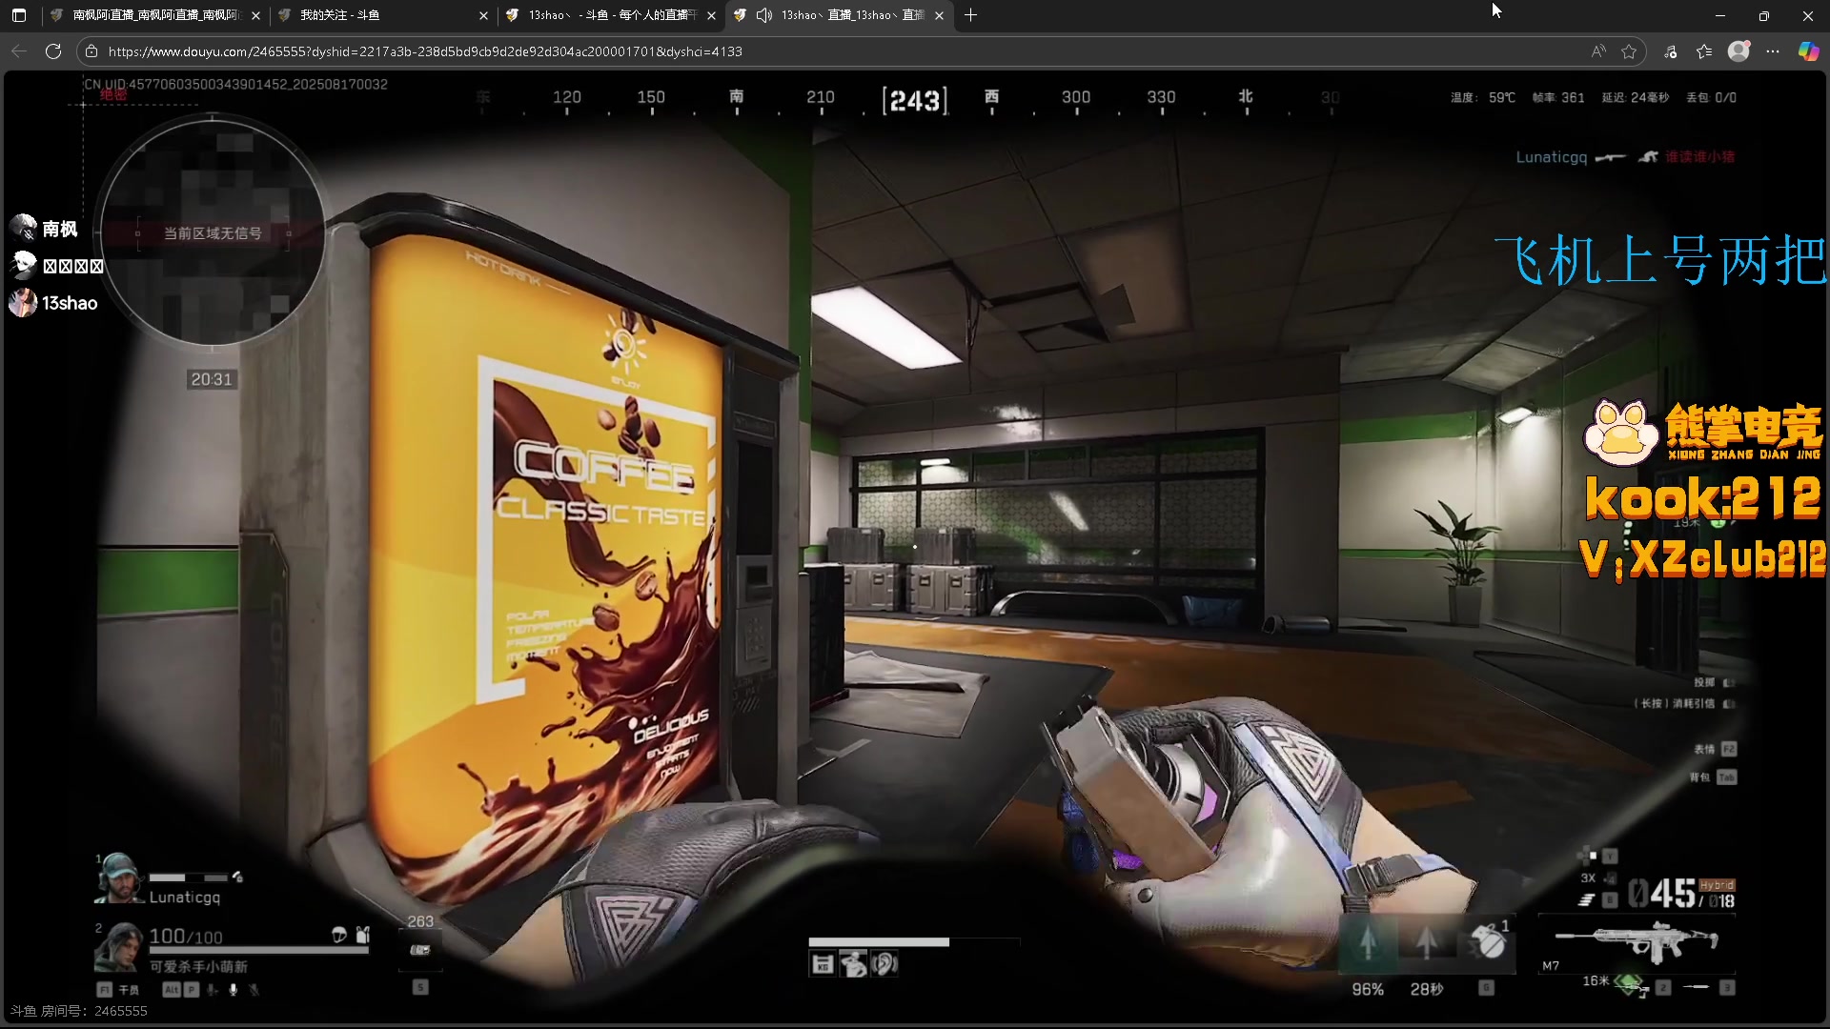Viewport: 1830px width, 1029px height.
Task: Start Read aloud from address bar
Action: 1598,51
